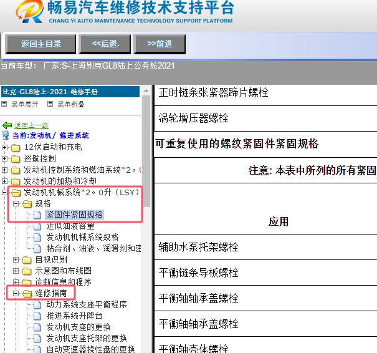Click folder icon of 12伏启动和充电
This screenshot has width=377, height=353.
(x=16, y=147)
